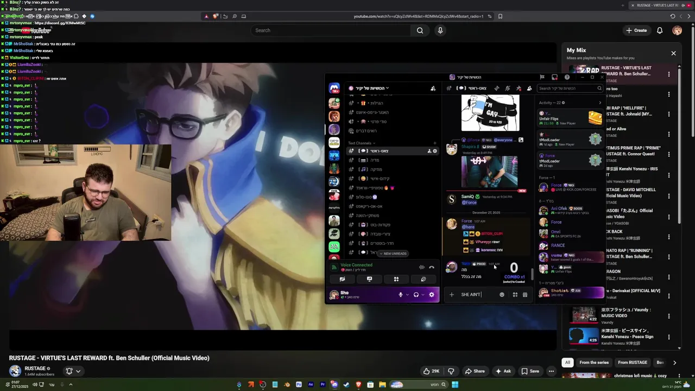This screenshot has height=391, width=695.
Task: Toggle noise suppression in voice connected bar
Action: 422,267
